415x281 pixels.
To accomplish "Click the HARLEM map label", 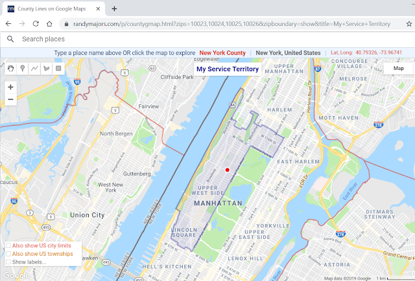I will 279,109.
